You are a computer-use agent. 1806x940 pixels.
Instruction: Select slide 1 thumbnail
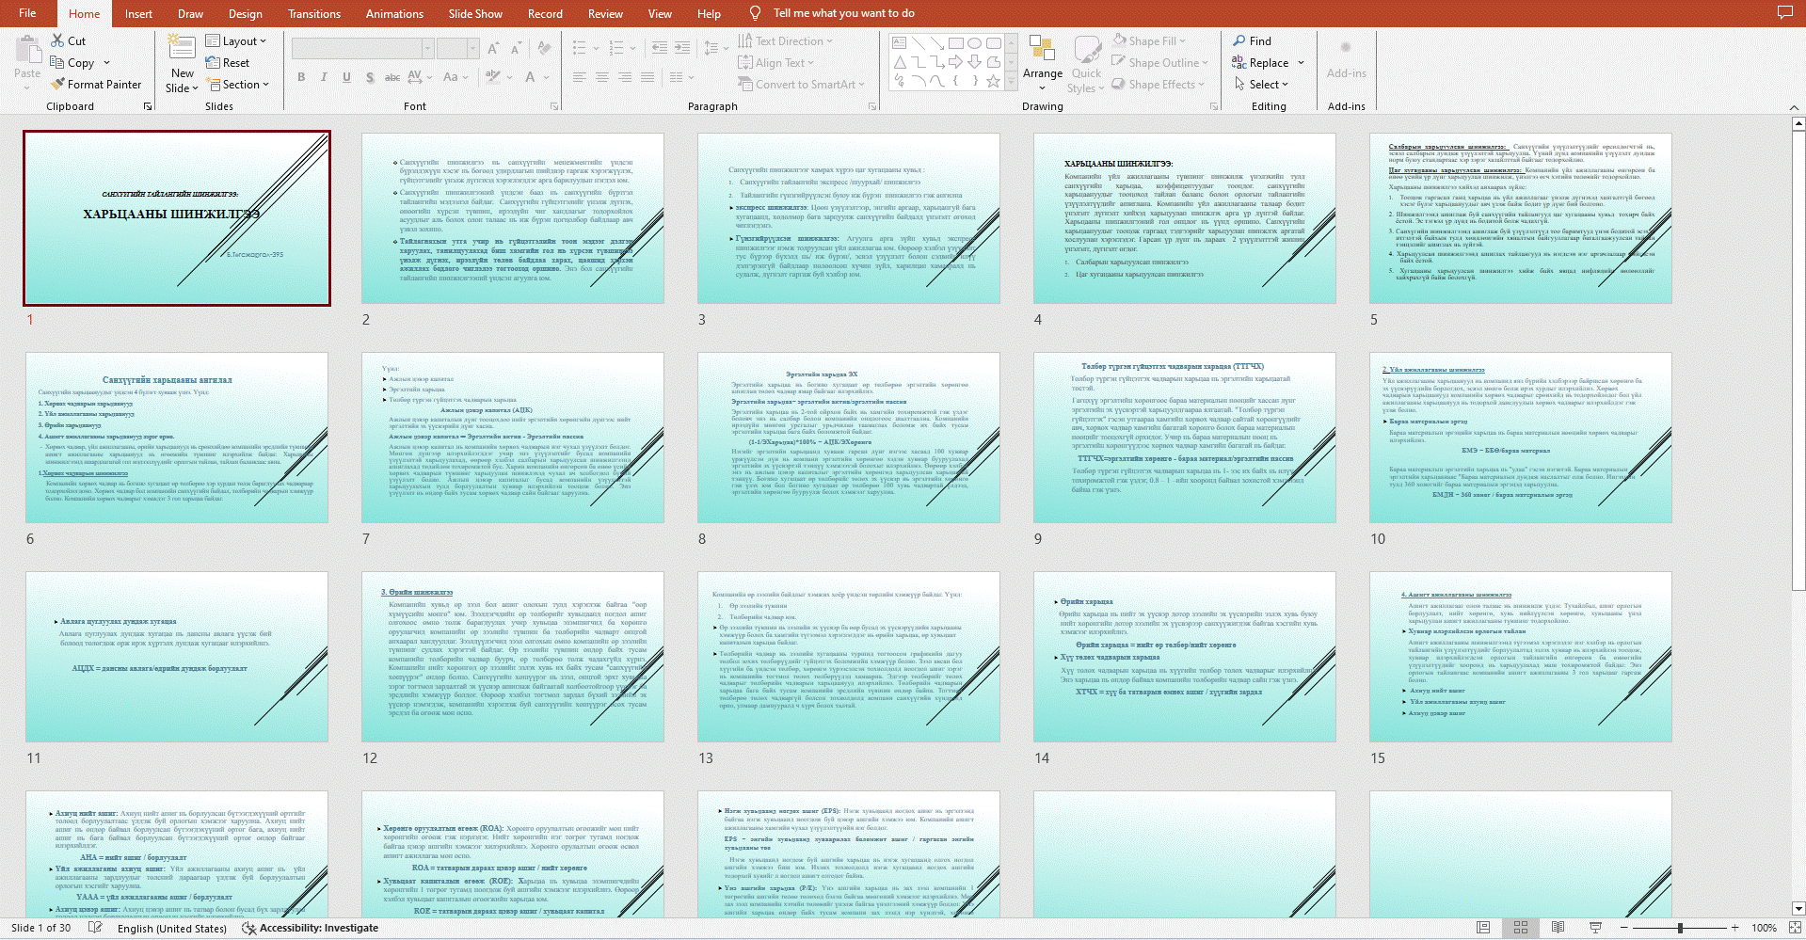coord(177,218)
